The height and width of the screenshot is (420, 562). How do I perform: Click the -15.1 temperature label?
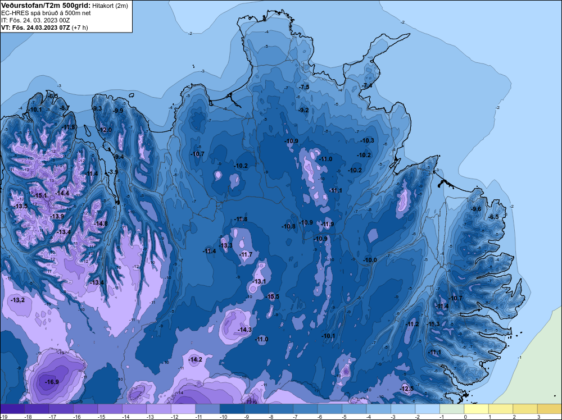(40, 195)
